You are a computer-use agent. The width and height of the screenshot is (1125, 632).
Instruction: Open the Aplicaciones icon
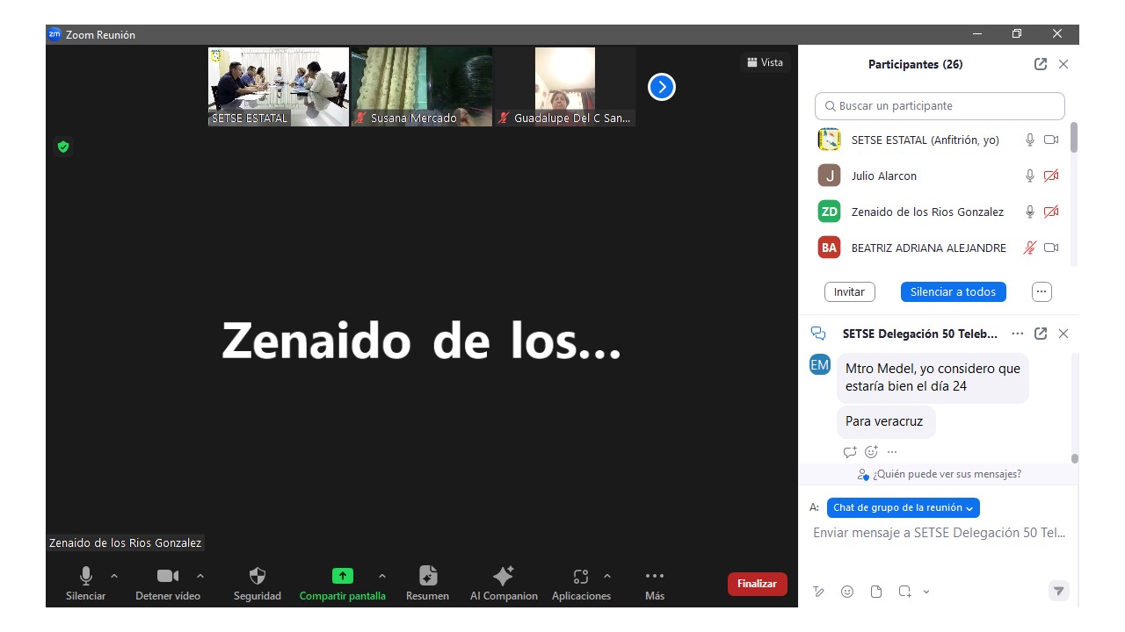[580, 577]
